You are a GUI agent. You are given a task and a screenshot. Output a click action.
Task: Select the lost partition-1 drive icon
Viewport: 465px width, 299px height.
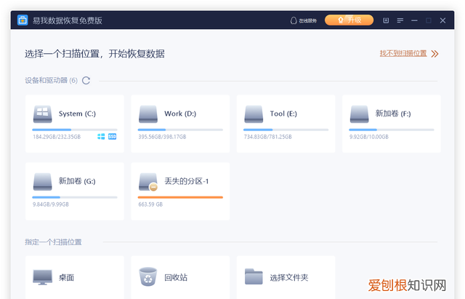click(x=148, y=182)
